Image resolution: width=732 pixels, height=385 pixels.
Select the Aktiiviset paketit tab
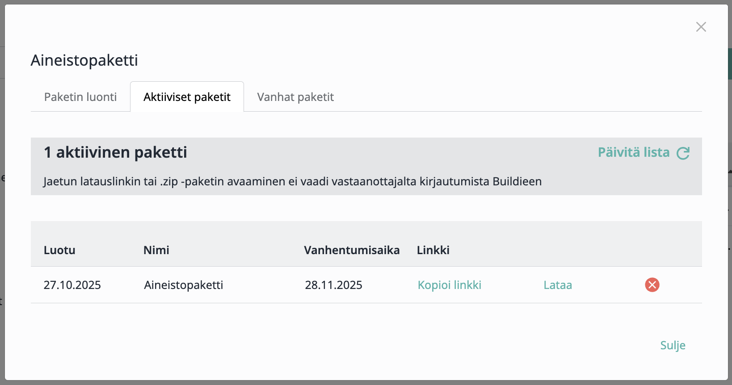coord(187,97)
